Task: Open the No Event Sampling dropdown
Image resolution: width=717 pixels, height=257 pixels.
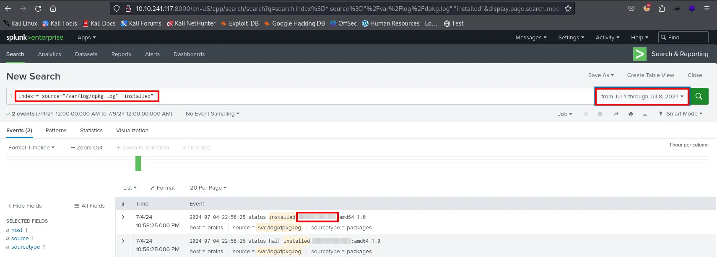Action: click(212, 114)
